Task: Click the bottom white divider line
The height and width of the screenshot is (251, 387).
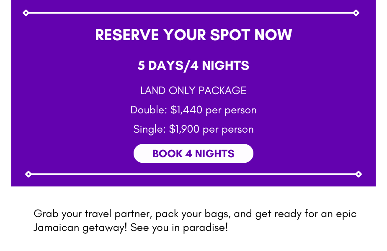Action: click(x=193, y=174)
